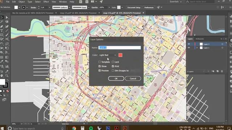232x130 pixels.
Task: Select the Rectangle tool
Action: (2, 35)
